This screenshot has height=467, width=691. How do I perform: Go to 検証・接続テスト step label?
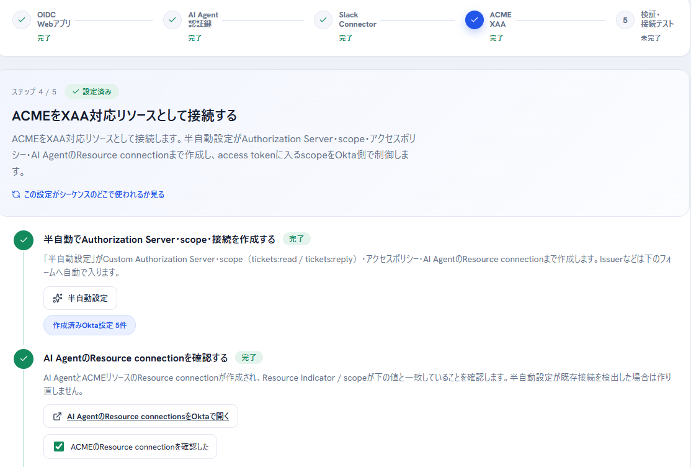point(657,19)
